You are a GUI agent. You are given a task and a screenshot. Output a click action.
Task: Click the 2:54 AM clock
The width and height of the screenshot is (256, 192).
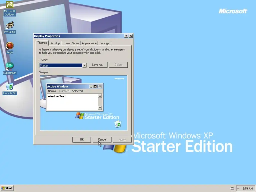coord(247,188)
